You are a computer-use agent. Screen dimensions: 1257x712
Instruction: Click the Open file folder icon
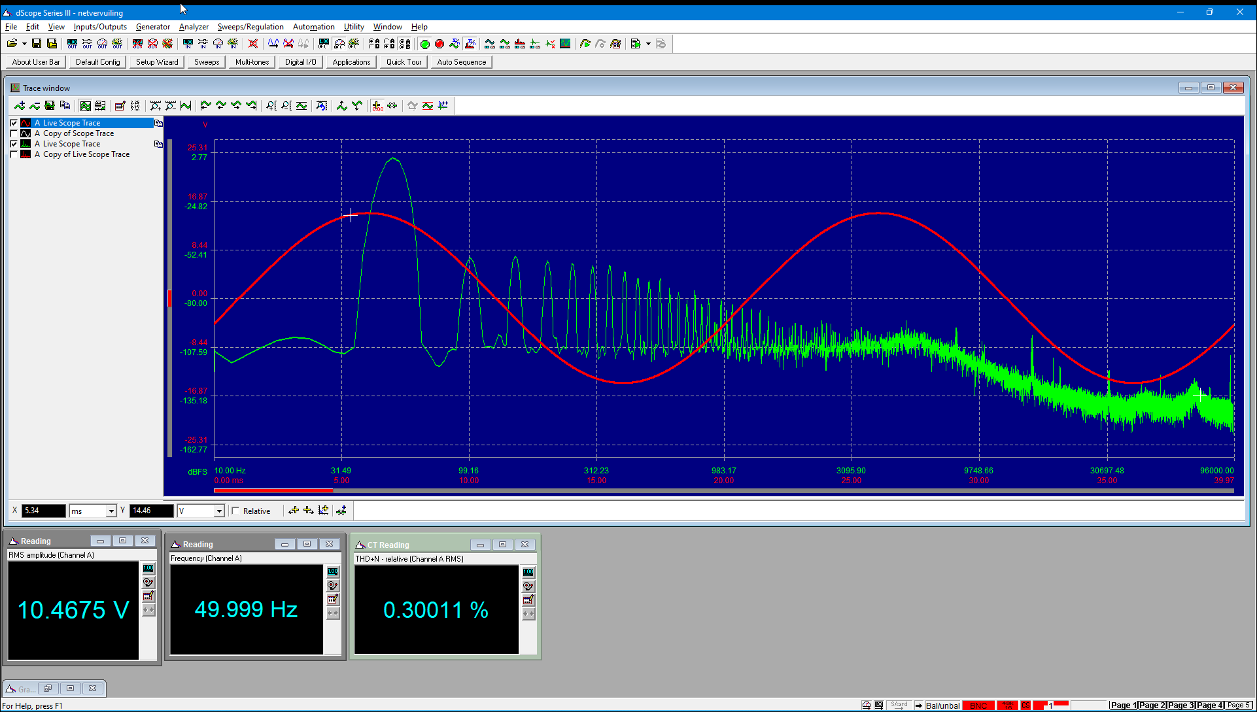point(12,44)
